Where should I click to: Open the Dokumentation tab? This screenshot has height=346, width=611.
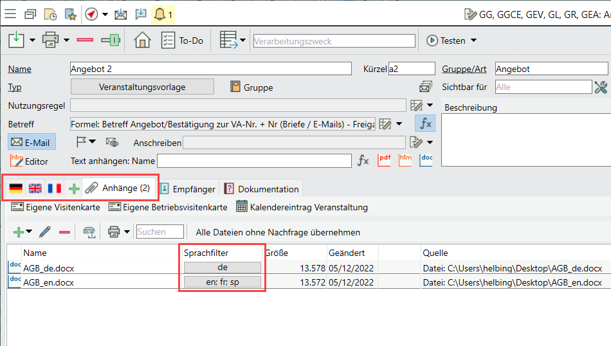(x=261, y=188)
